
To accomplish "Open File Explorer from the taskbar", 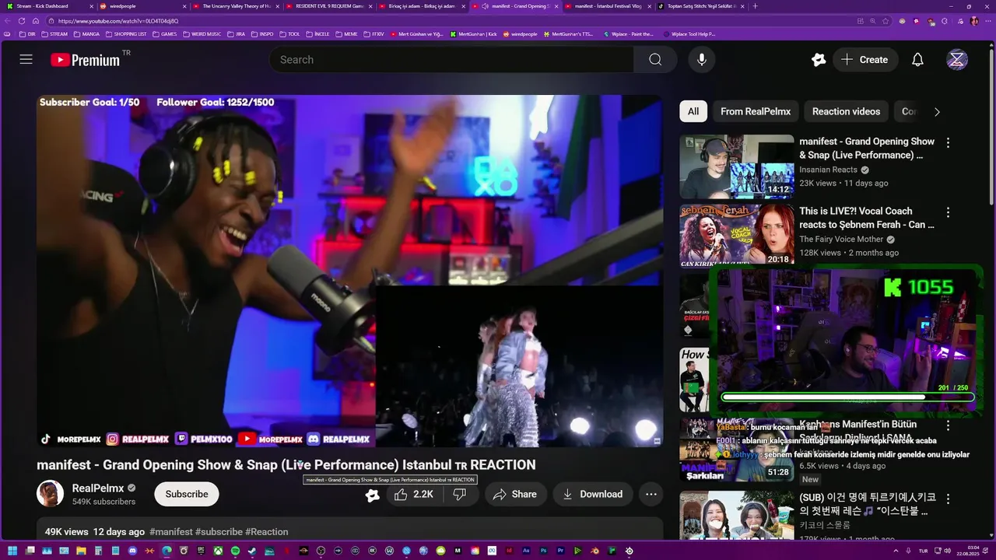I will click(x=81, y=551).
